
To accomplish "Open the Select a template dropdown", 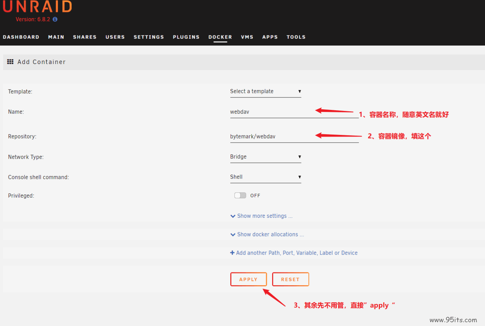I will tap(265, 92).
